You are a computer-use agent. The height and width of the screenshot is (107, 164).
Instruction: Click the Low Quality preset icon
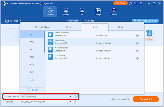point(50,57)
